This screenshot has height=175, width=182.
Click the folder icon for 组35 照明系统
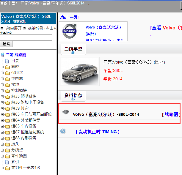(7, 97)
